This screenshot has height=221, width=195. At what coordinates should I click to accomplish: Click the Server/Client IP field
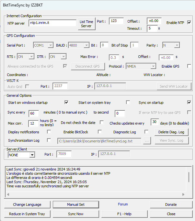pos(114,154)
